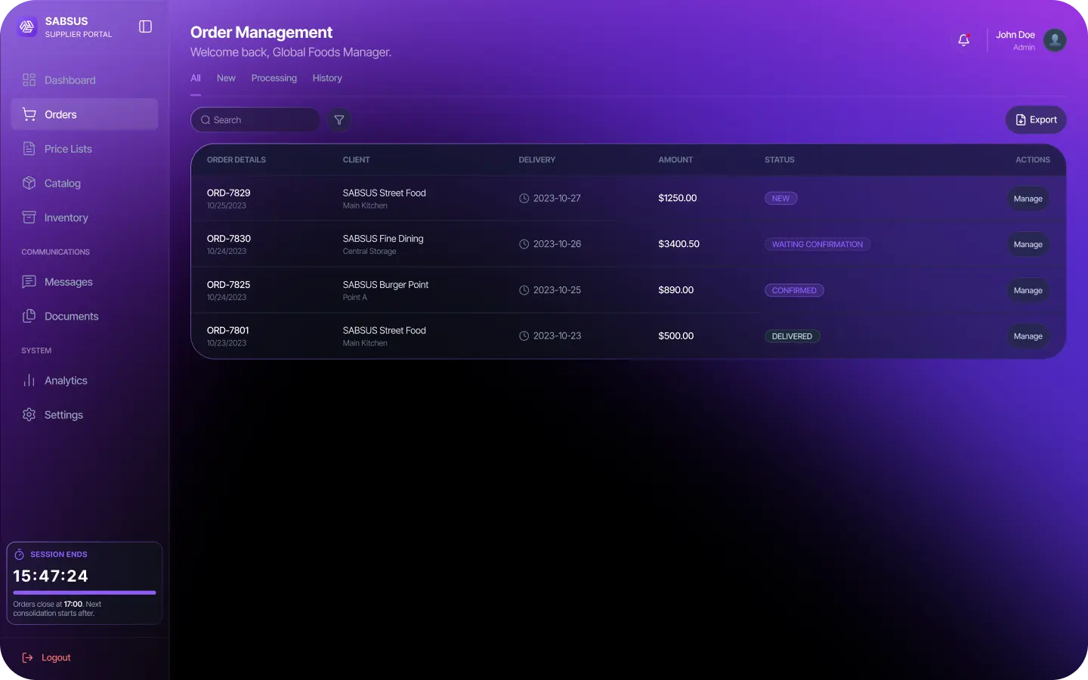Click client SABSUS Burger Point
This screenshot has height=680, width=1088.
[x=385, y=284]
